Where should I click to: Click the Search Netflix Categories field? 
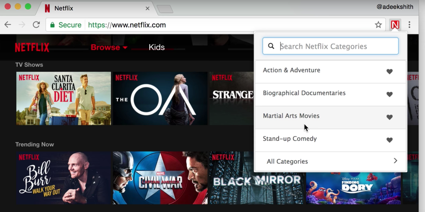(331, 46)
